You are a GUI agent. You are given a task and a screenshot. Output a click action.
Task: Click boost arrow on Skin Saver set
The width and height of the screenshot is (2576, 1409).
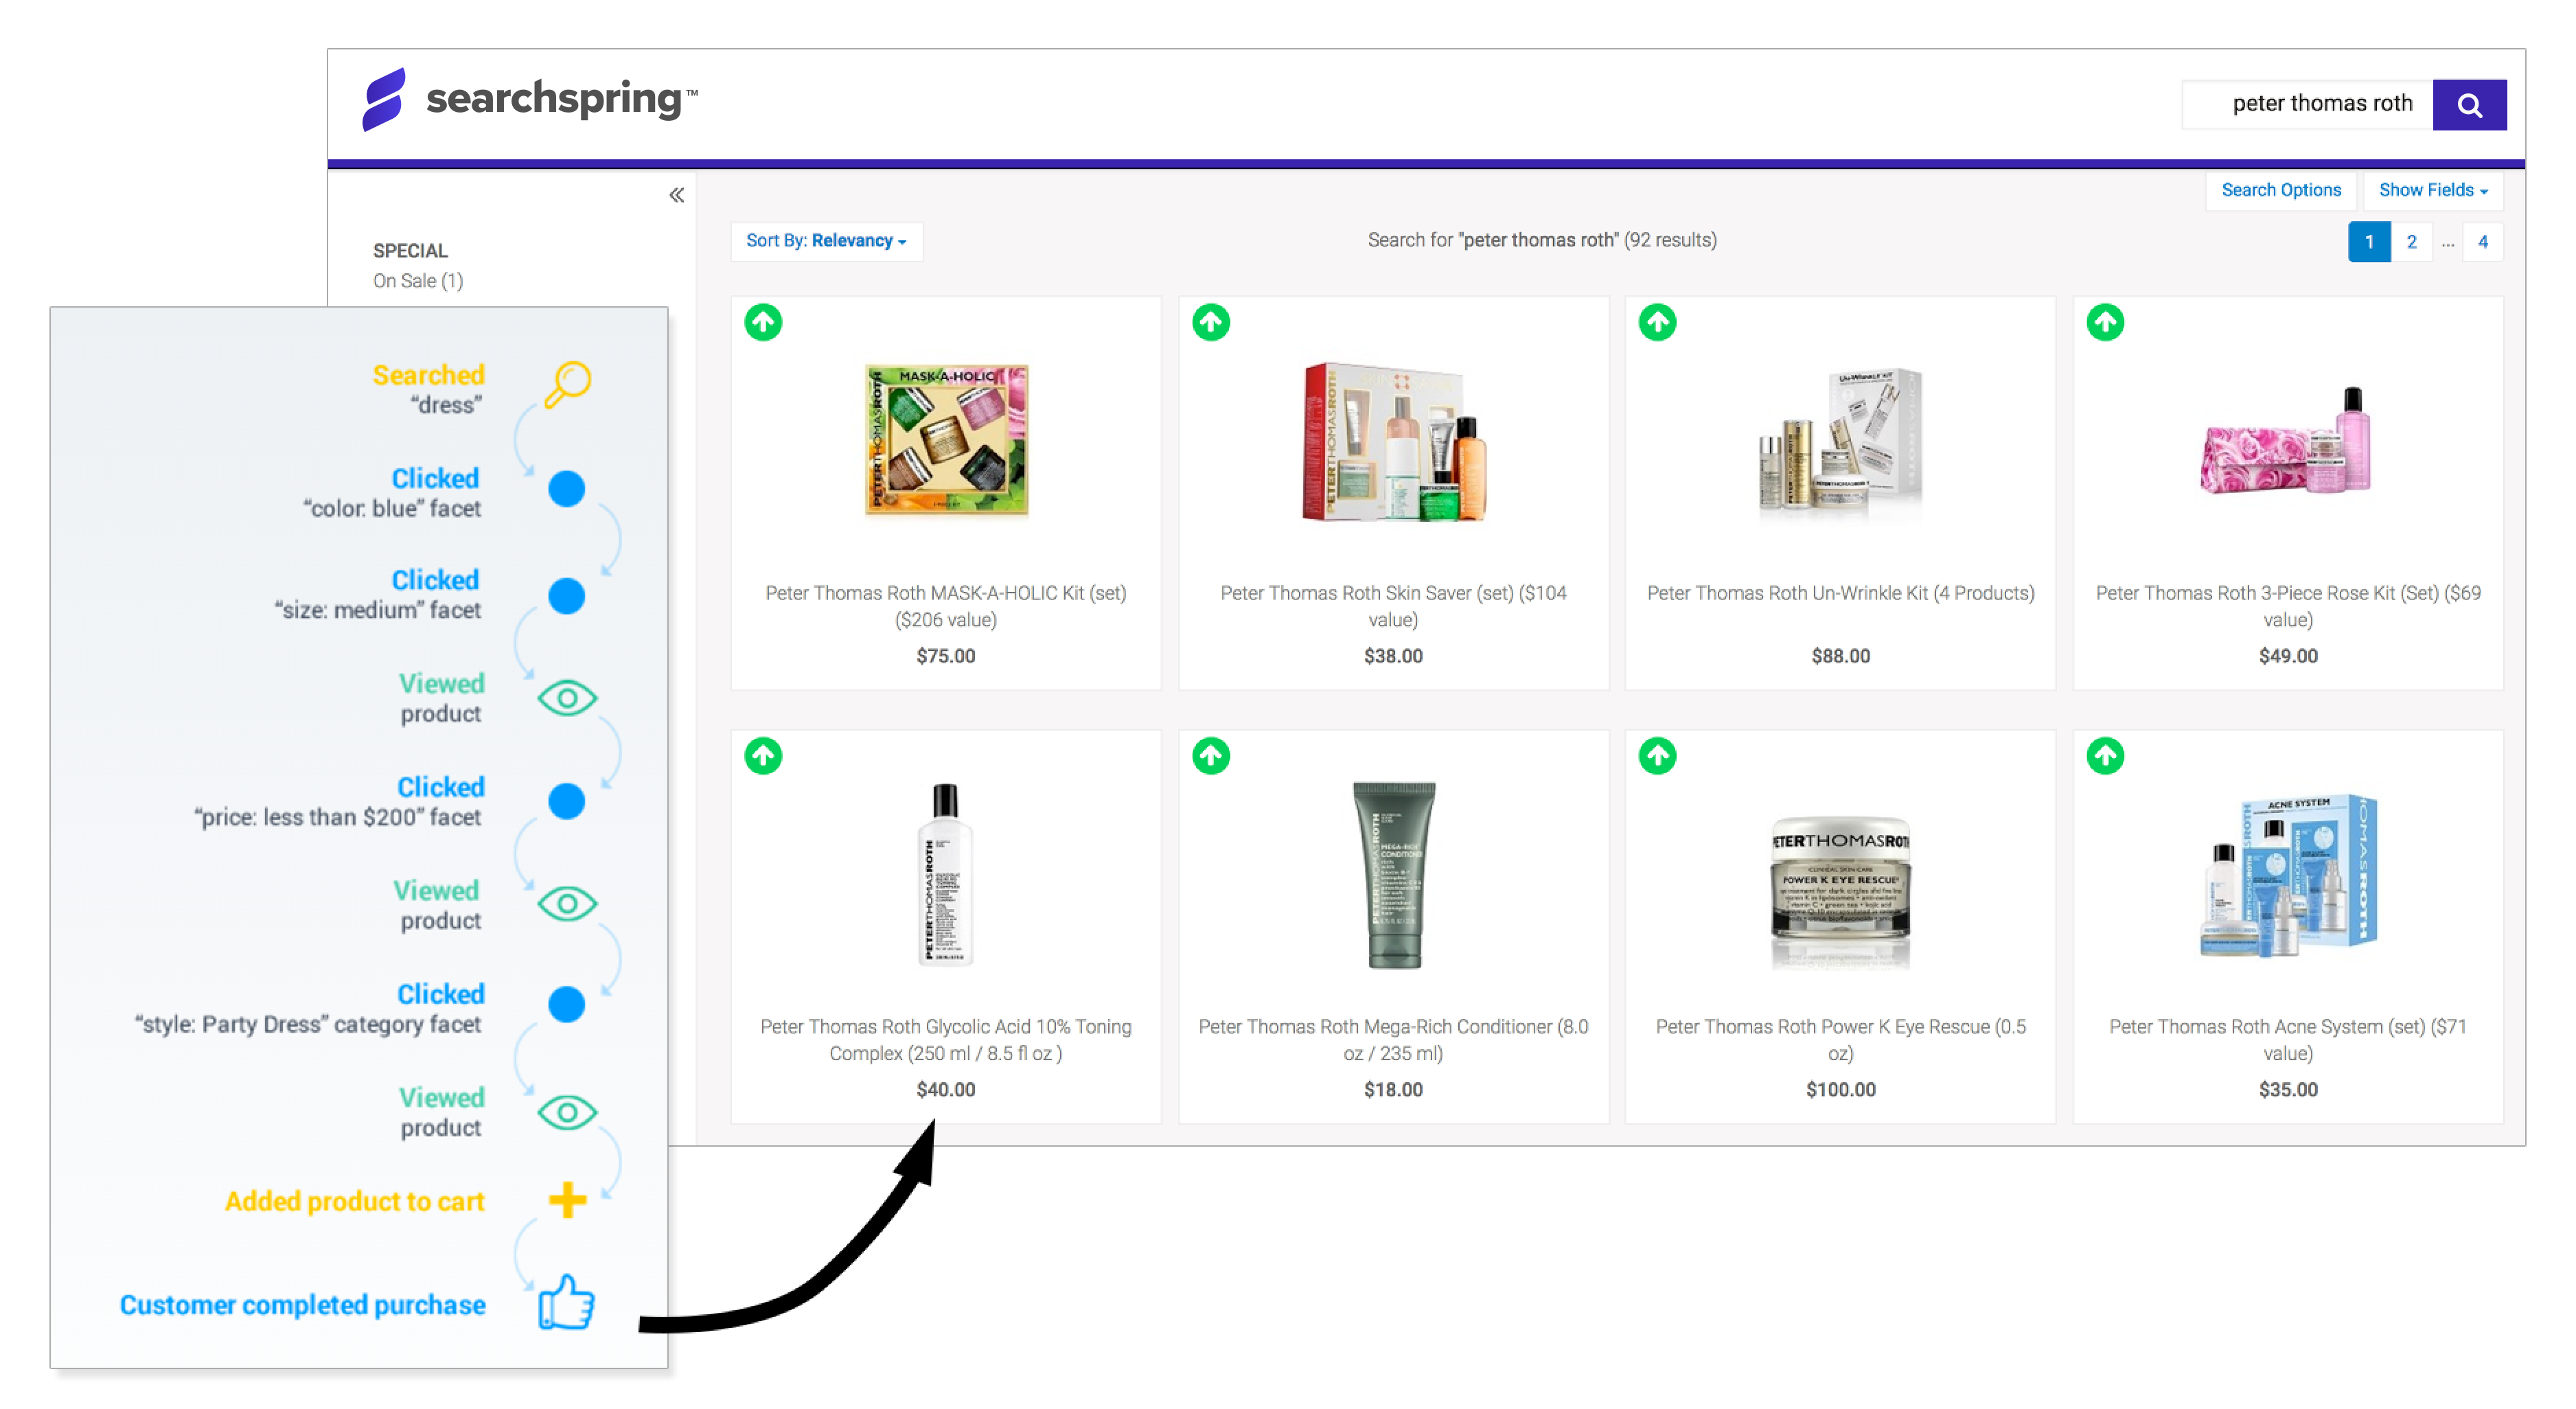(x=1210, y=322)
